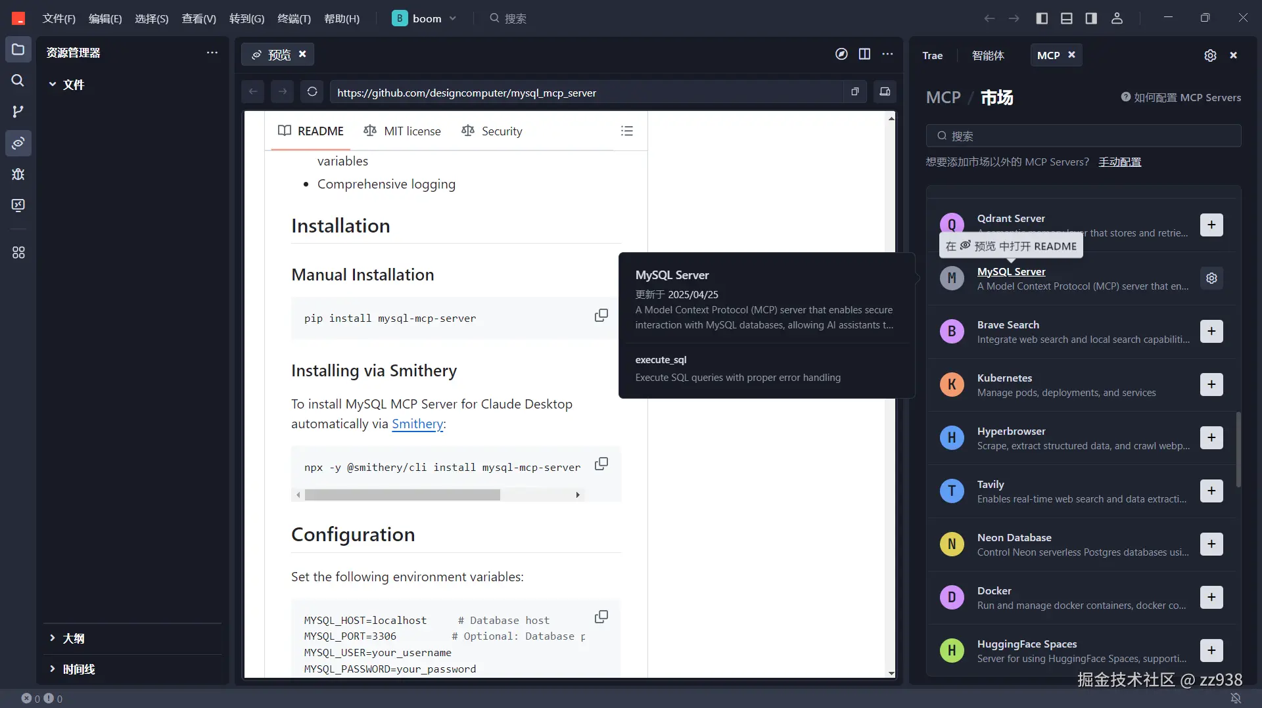Open the Search icon in activity bar
The image size is (1262, 708).
click(x=18, y=81)
